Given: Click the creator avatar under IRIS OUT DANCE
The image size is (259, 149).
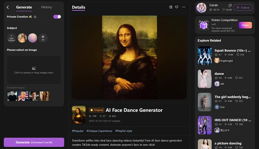Looking at the screenshot, I should pyautogui.click(x=217, y=130).
